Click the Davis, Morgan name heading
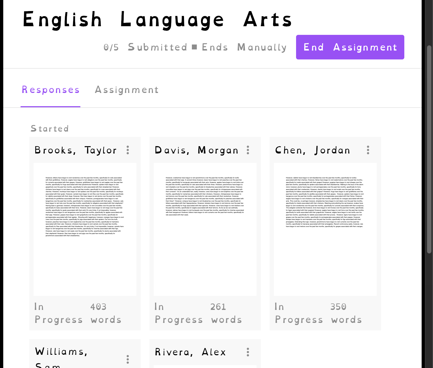 (196, 150)
